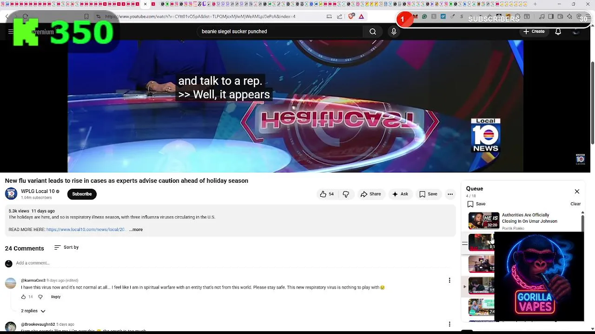The height and width of the screenshot is (334, 595).
Task: Expand description with ...more
Action: click(x=136, y=230)
